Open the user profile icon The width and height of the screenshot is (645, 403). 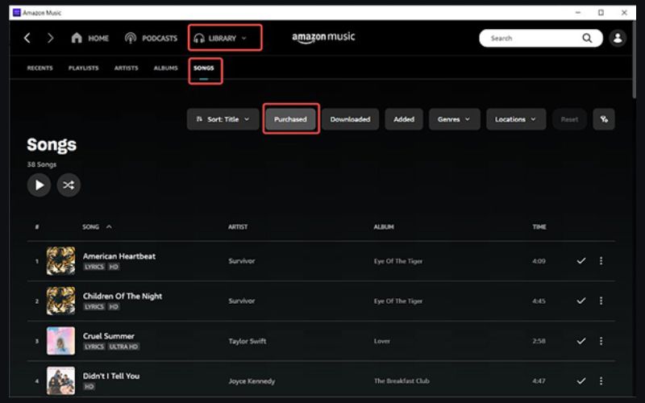tap(618, 38)
